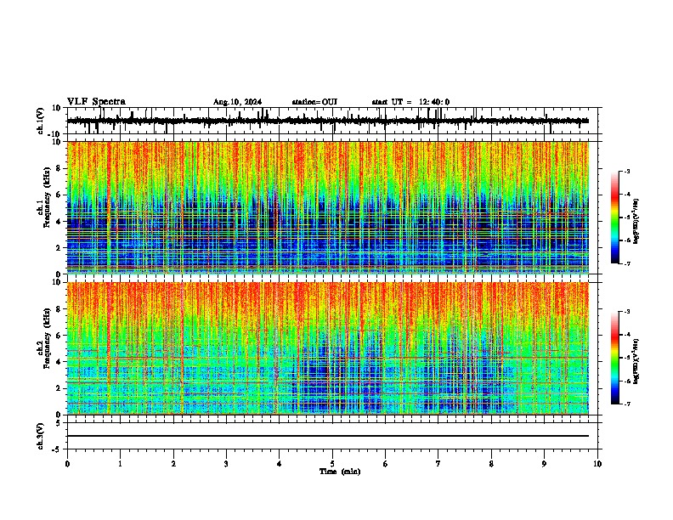
Task: Click the "ch.3(V)" axis label
Action: (41, 436)
